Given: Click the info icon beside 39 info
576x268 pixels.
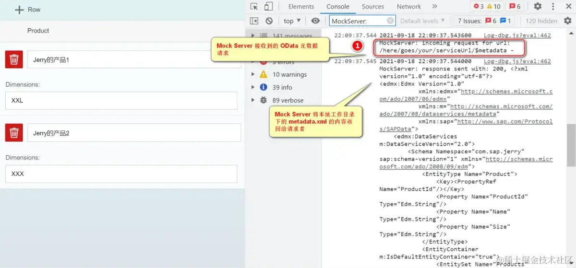Looking at the screenshot, I should 264,87.
